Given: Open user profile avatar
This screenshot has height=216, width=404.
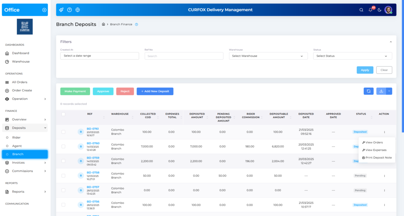Looking at the screenshot, I should [388, 10].
